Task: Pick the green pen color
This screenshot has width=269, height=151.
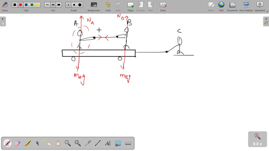Action: [x=32, y=4]
